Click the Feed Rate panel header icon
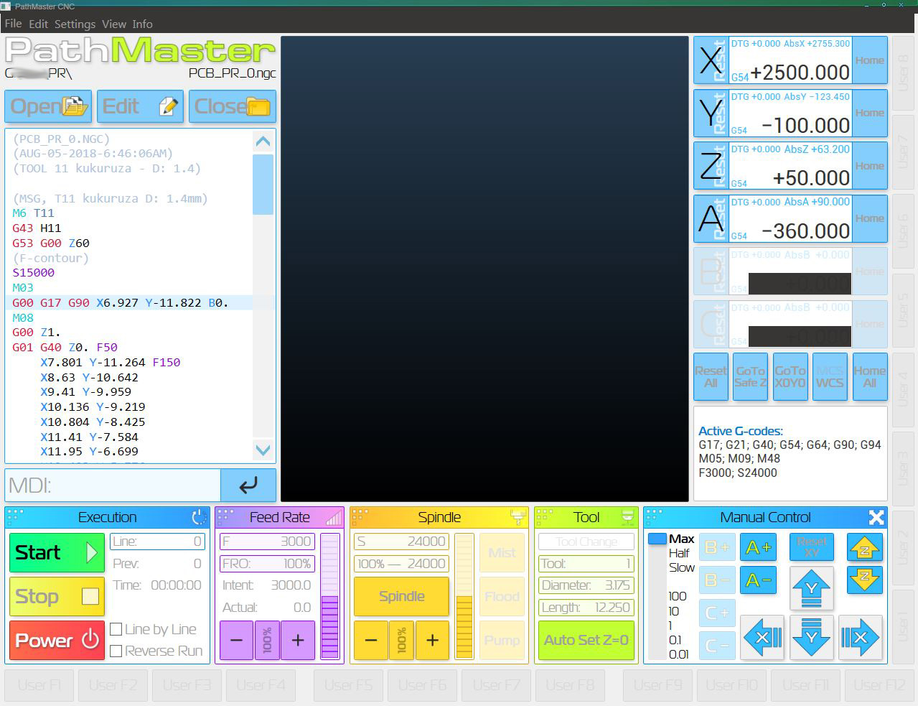 334,517
